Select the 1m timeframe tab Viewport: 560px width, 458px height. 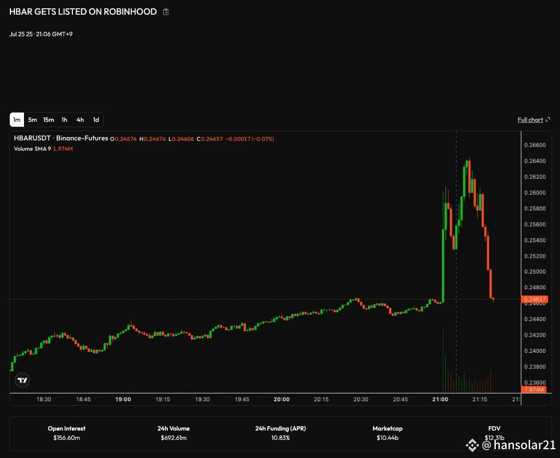click(x=17, y=119)
